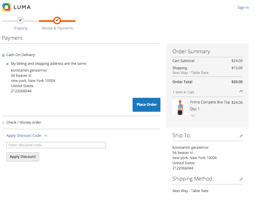Collapse the Apply Discount Code section
Viewport: 254px width, 200px height.
click(x=46, y=136)
